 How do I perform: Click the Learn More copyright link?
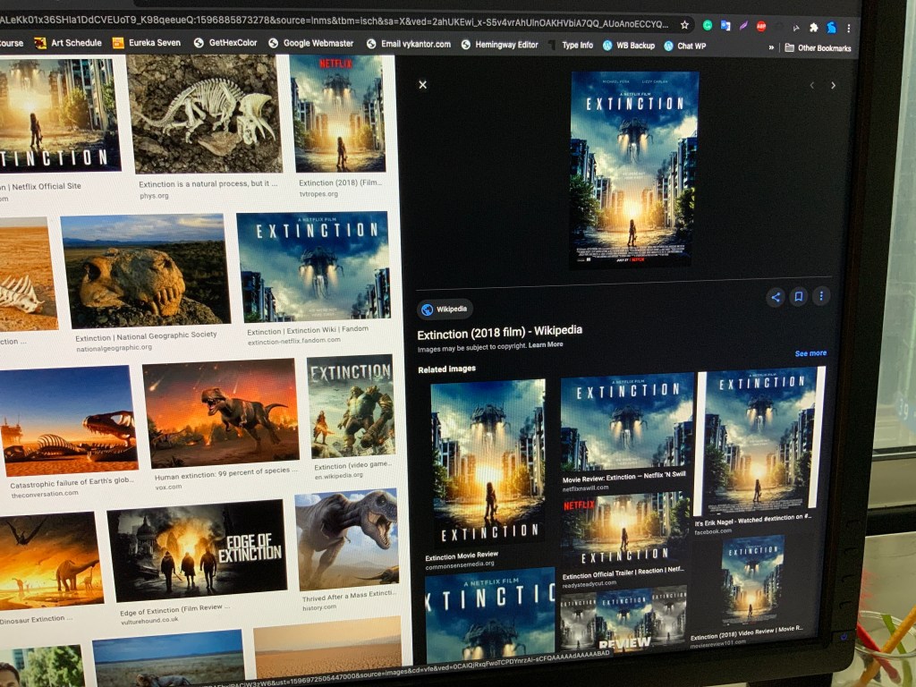(545, 347)
